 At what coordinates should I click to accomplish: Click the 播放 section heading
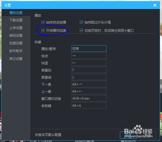point(38,16)
